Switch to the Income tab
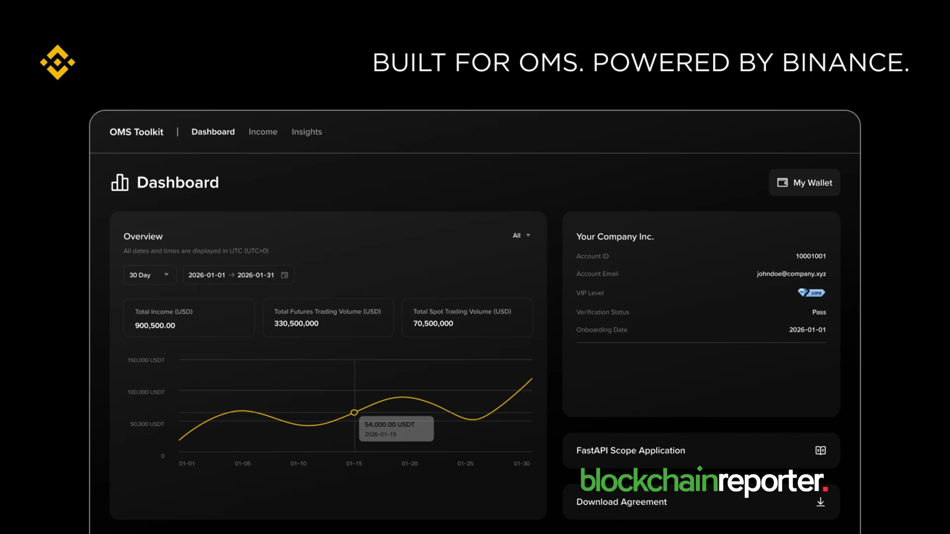 (263, 132)
